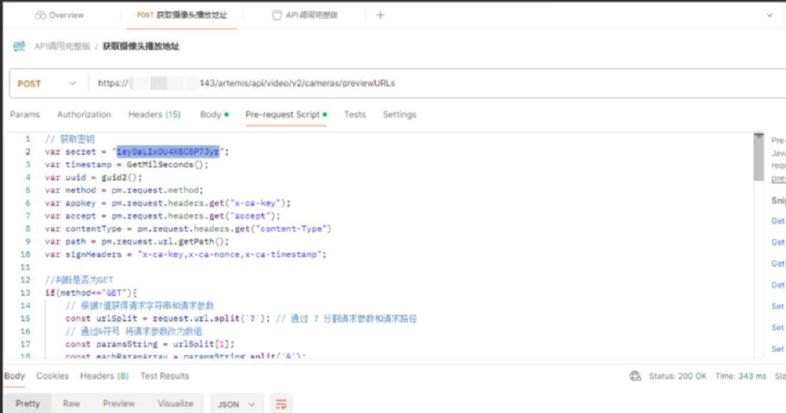Click the network globe icon beside Status
The width and height of the screenshot is (786, 413).
pos(635,376)
